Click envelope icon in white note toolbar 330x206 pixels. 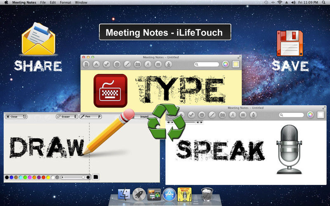243,115
